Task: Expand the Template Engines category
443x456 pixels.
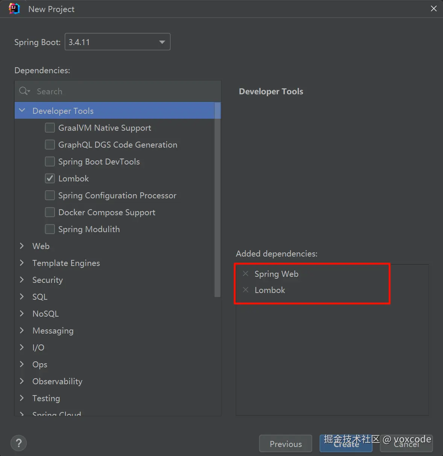Action: click(x=22, y=263)
